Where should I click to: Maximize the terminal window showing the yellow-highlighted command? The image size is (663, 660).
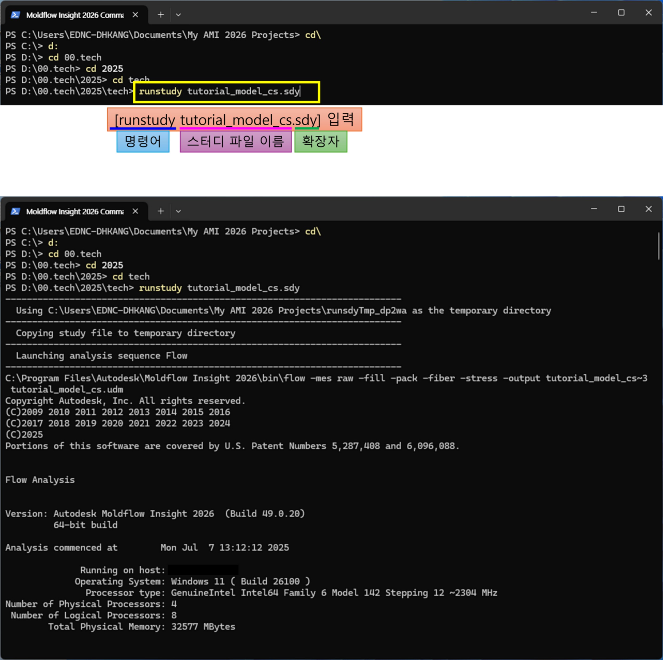coord(621,13)
